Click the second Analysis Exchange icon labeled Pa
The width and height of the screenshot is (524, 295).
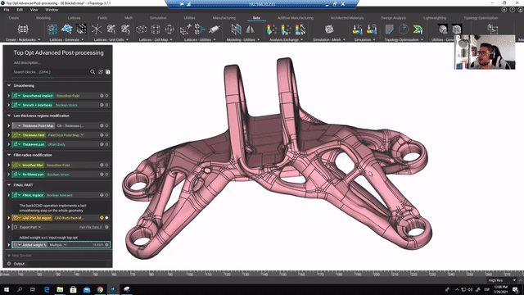coord(286,29)
